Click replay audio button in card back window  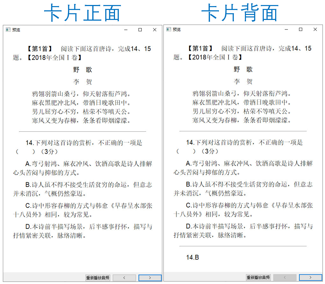pos(258,277)
